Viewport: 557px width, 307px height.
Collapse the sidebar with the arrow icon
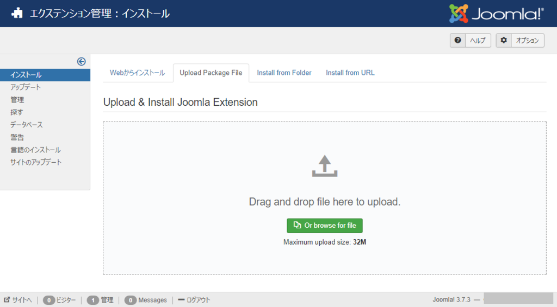82,62
